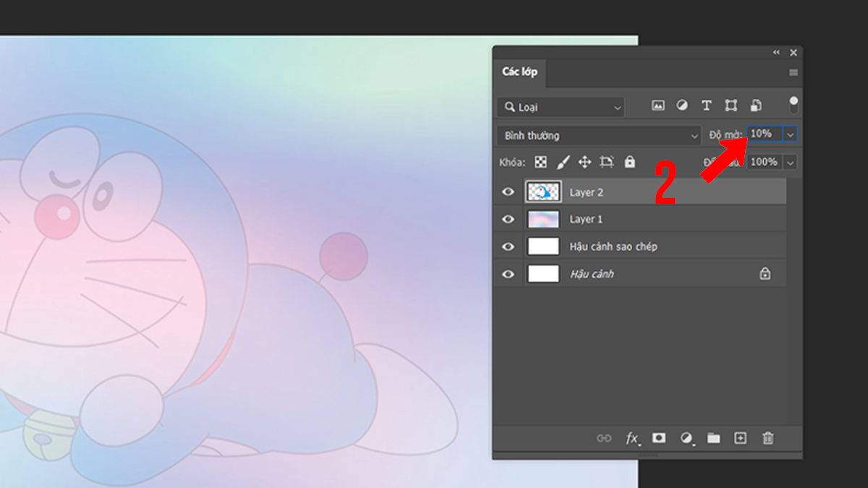Filter layers by shape layer icon
The height and width of the screenshot is (488, 868).
(731, 106)
